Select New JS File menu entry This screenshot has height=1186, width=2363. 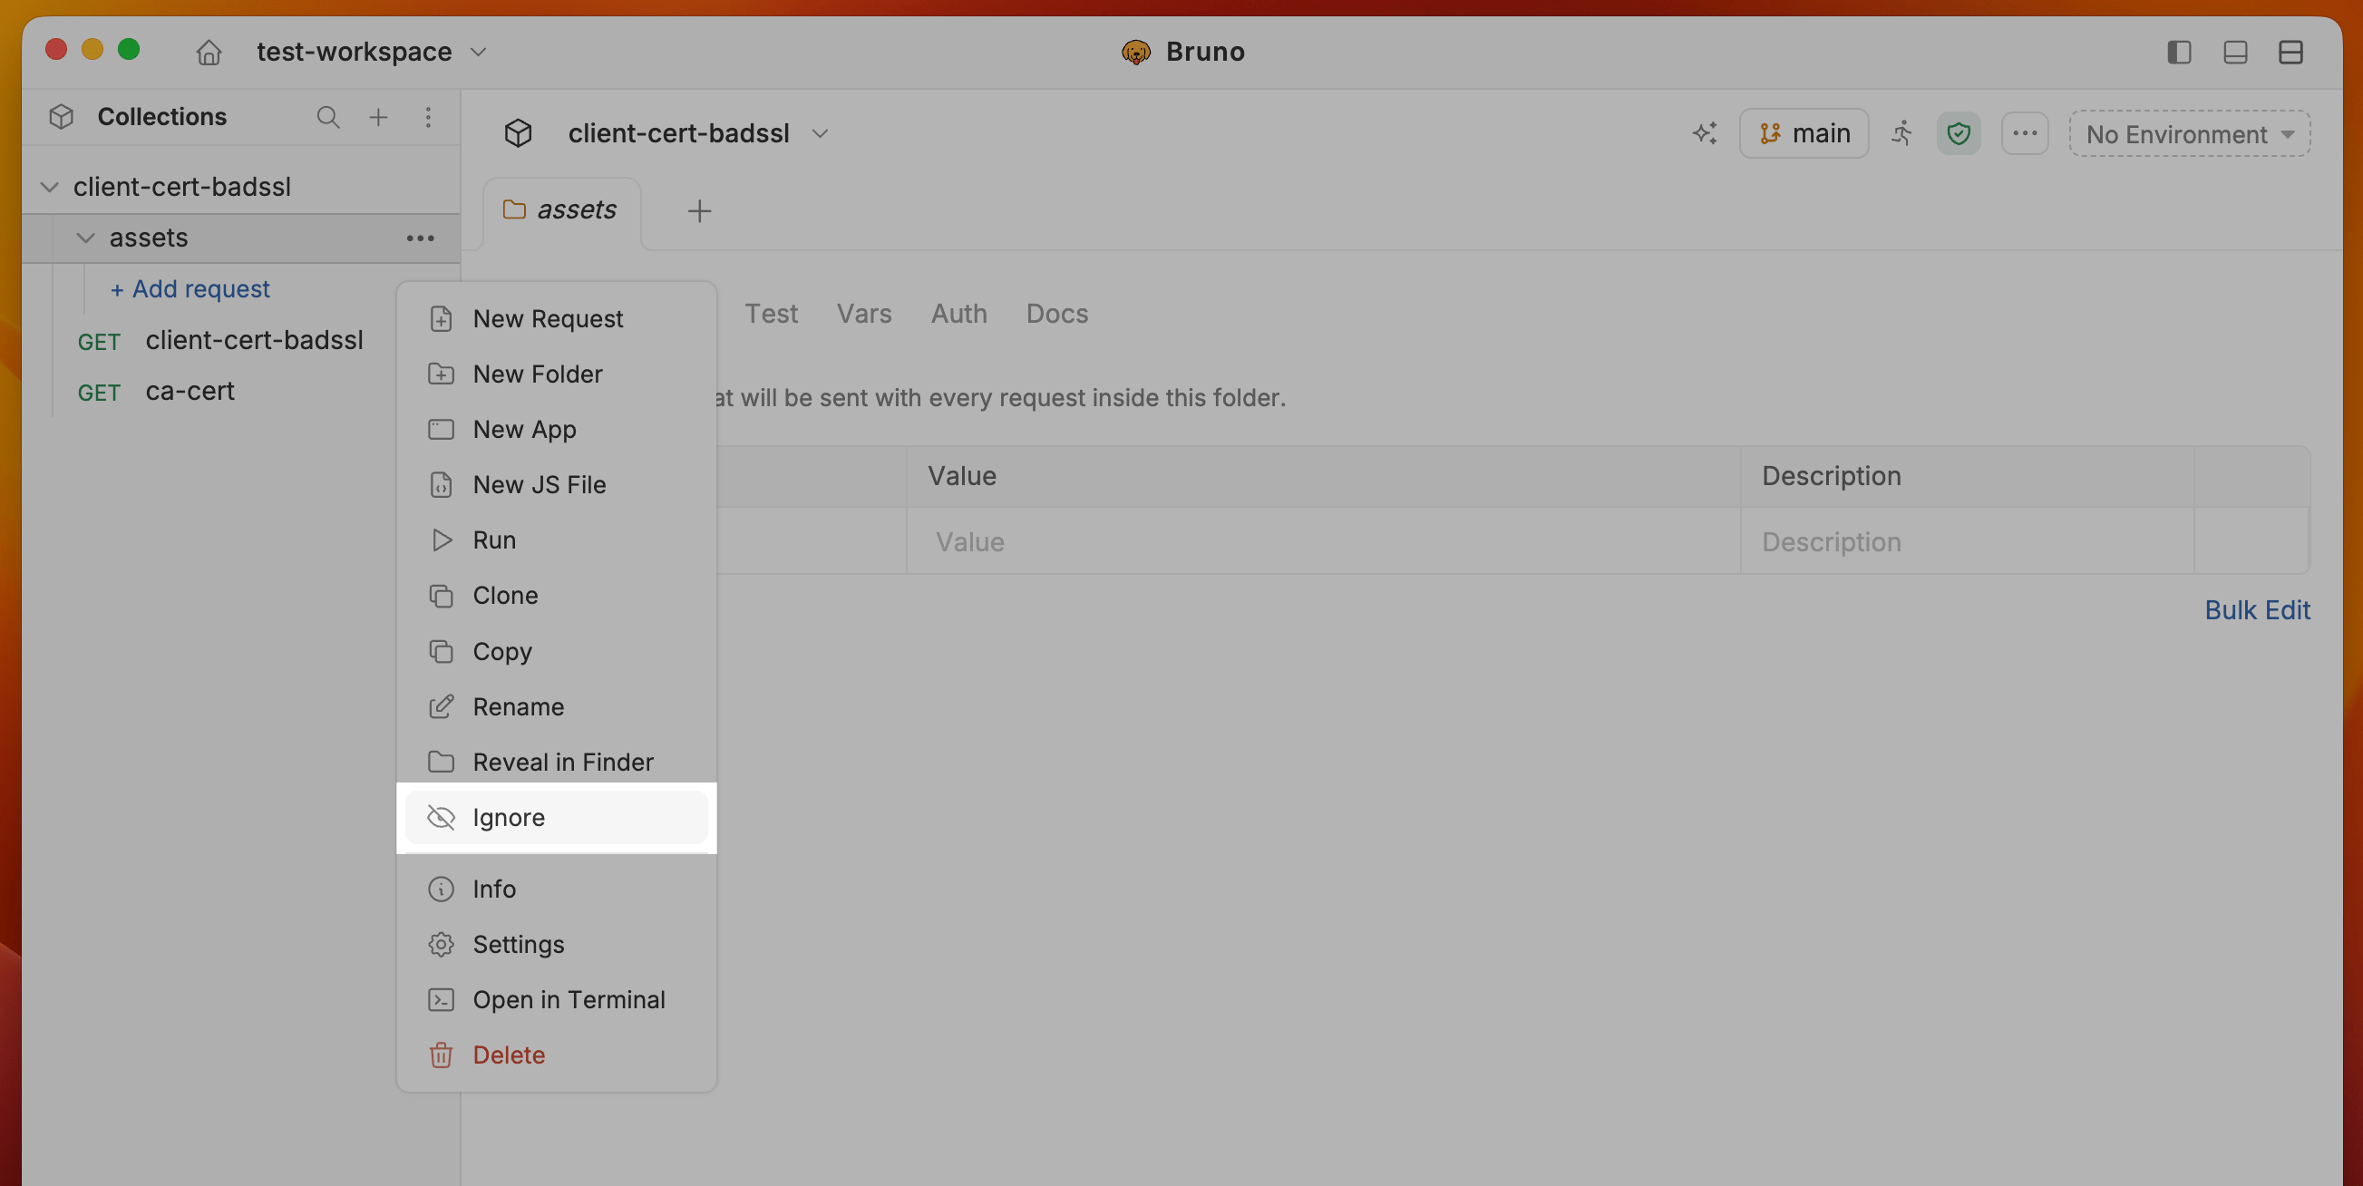click(556, 484)
